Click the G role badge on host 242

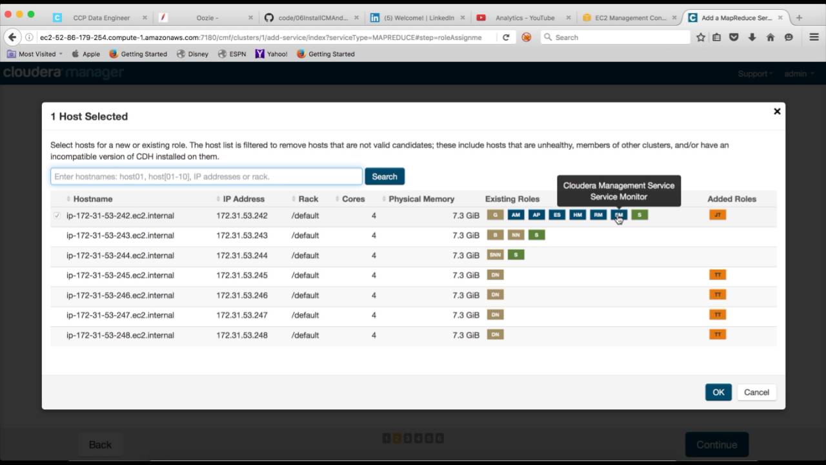(x=495, y=214)
